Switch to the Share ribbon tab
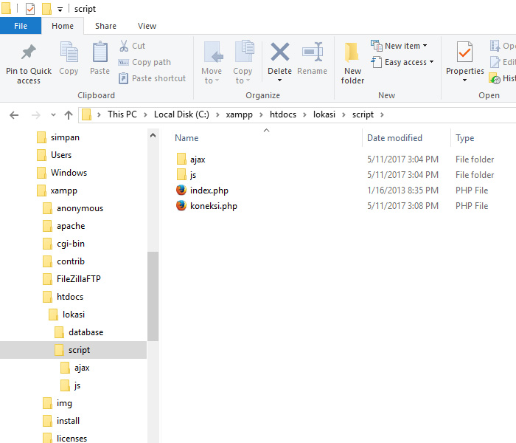516x443 pixels. 105,26
